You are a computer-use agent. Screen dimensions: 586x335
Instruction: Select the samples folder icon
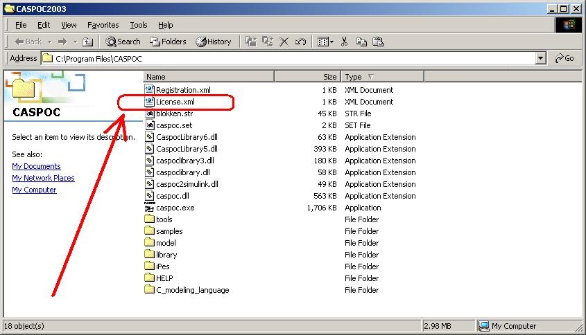click(x=150, y=230)
